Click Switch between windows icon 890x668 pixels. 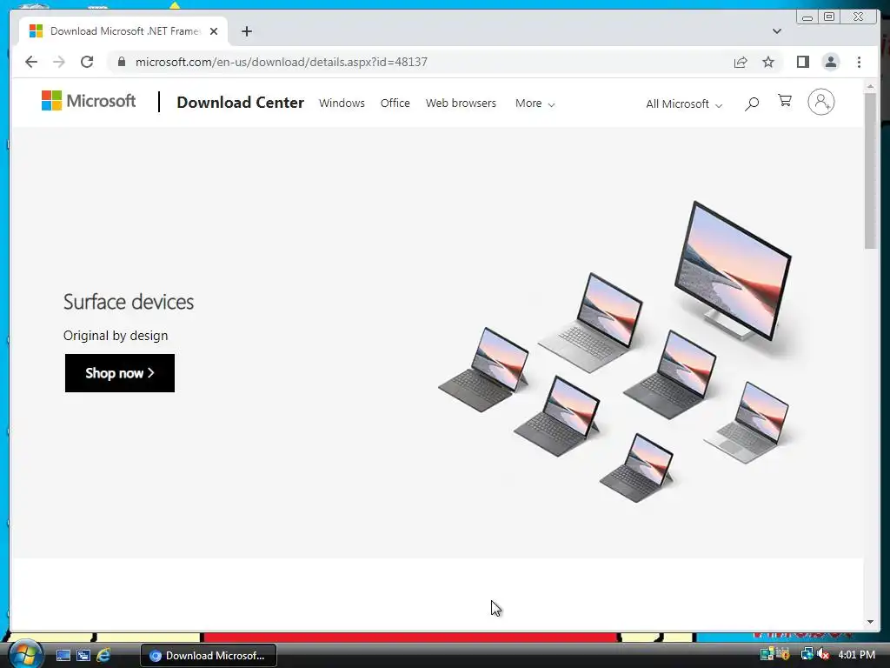pos(83,656)
